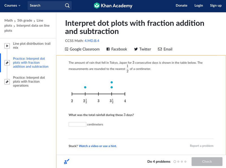Open the Courses dropdown menu
This screenshot has width=226, height=168.
coord(12,6)
